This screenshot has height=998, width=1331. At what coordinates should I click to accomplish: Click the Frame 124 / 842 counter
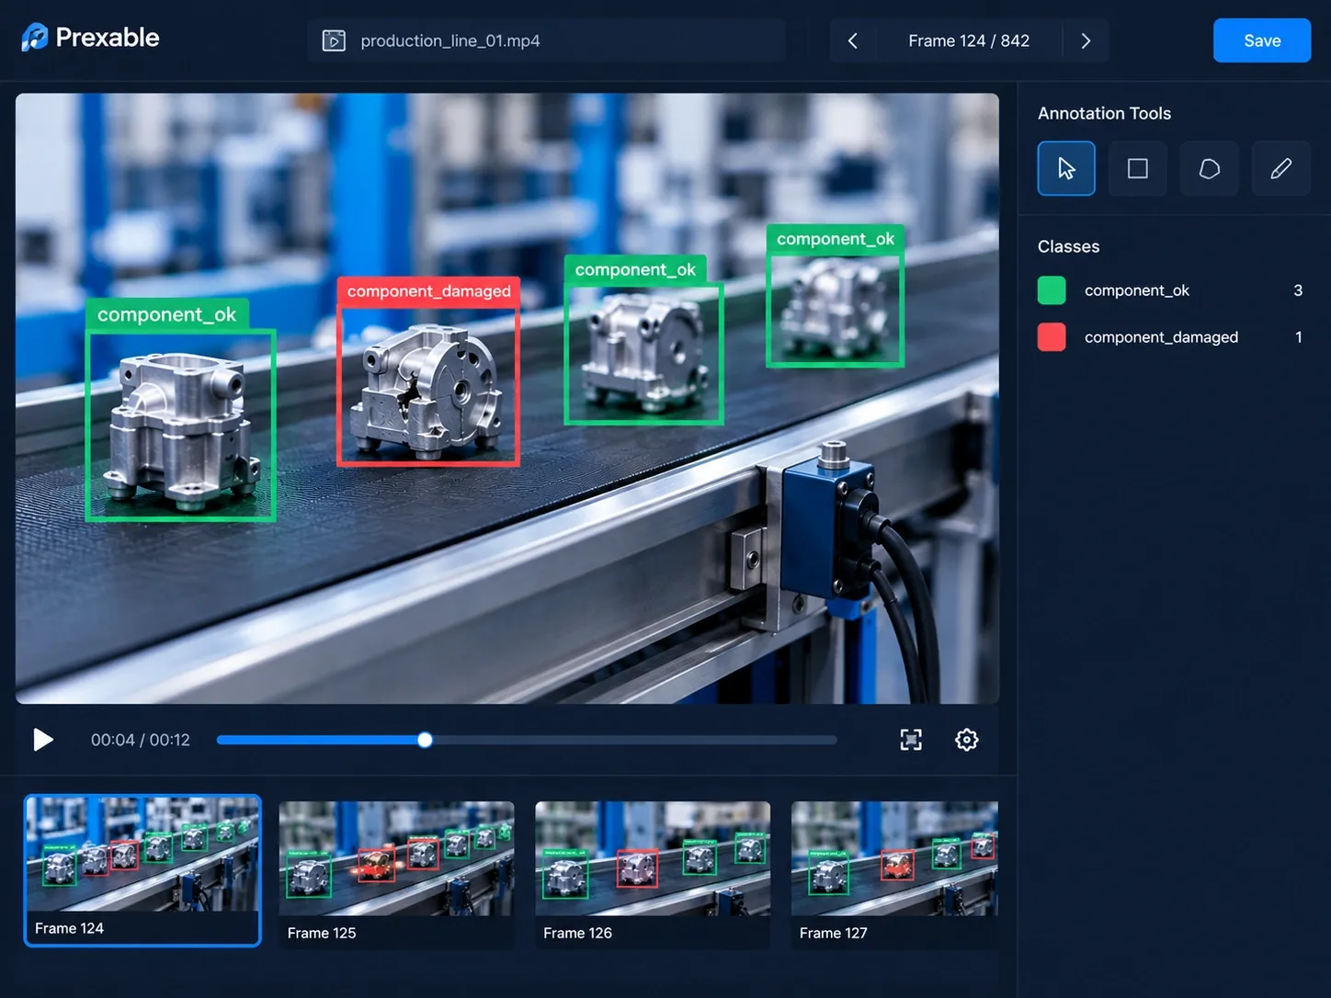pos(969,40)
